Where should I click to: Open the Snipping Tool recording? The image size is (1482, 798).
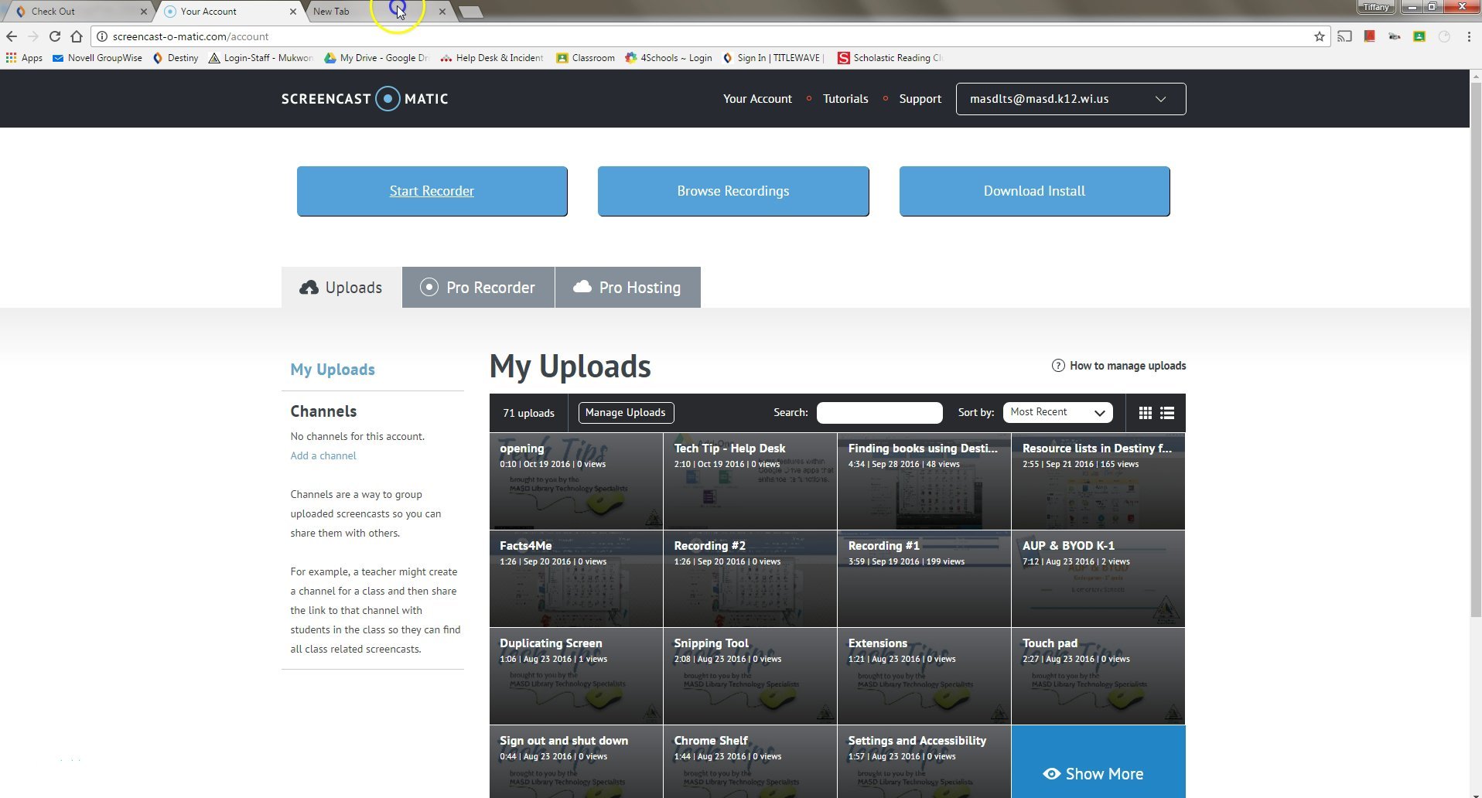(x=750, y=677)
